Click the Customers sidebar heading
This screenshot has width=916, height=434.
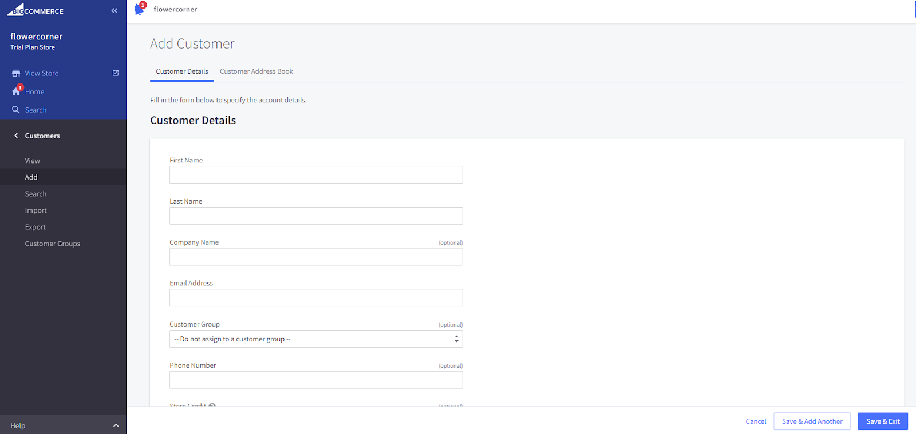pos(42,136)
